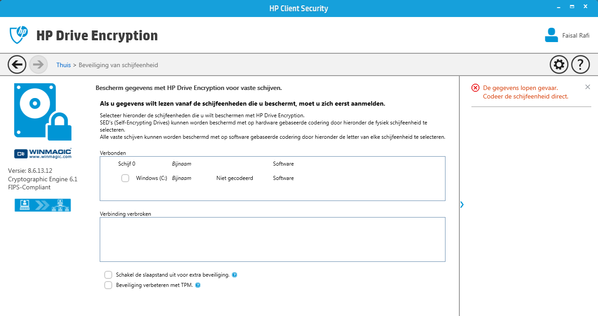
Task: Collapse the side panel with blue chevron
Action: 462,205
